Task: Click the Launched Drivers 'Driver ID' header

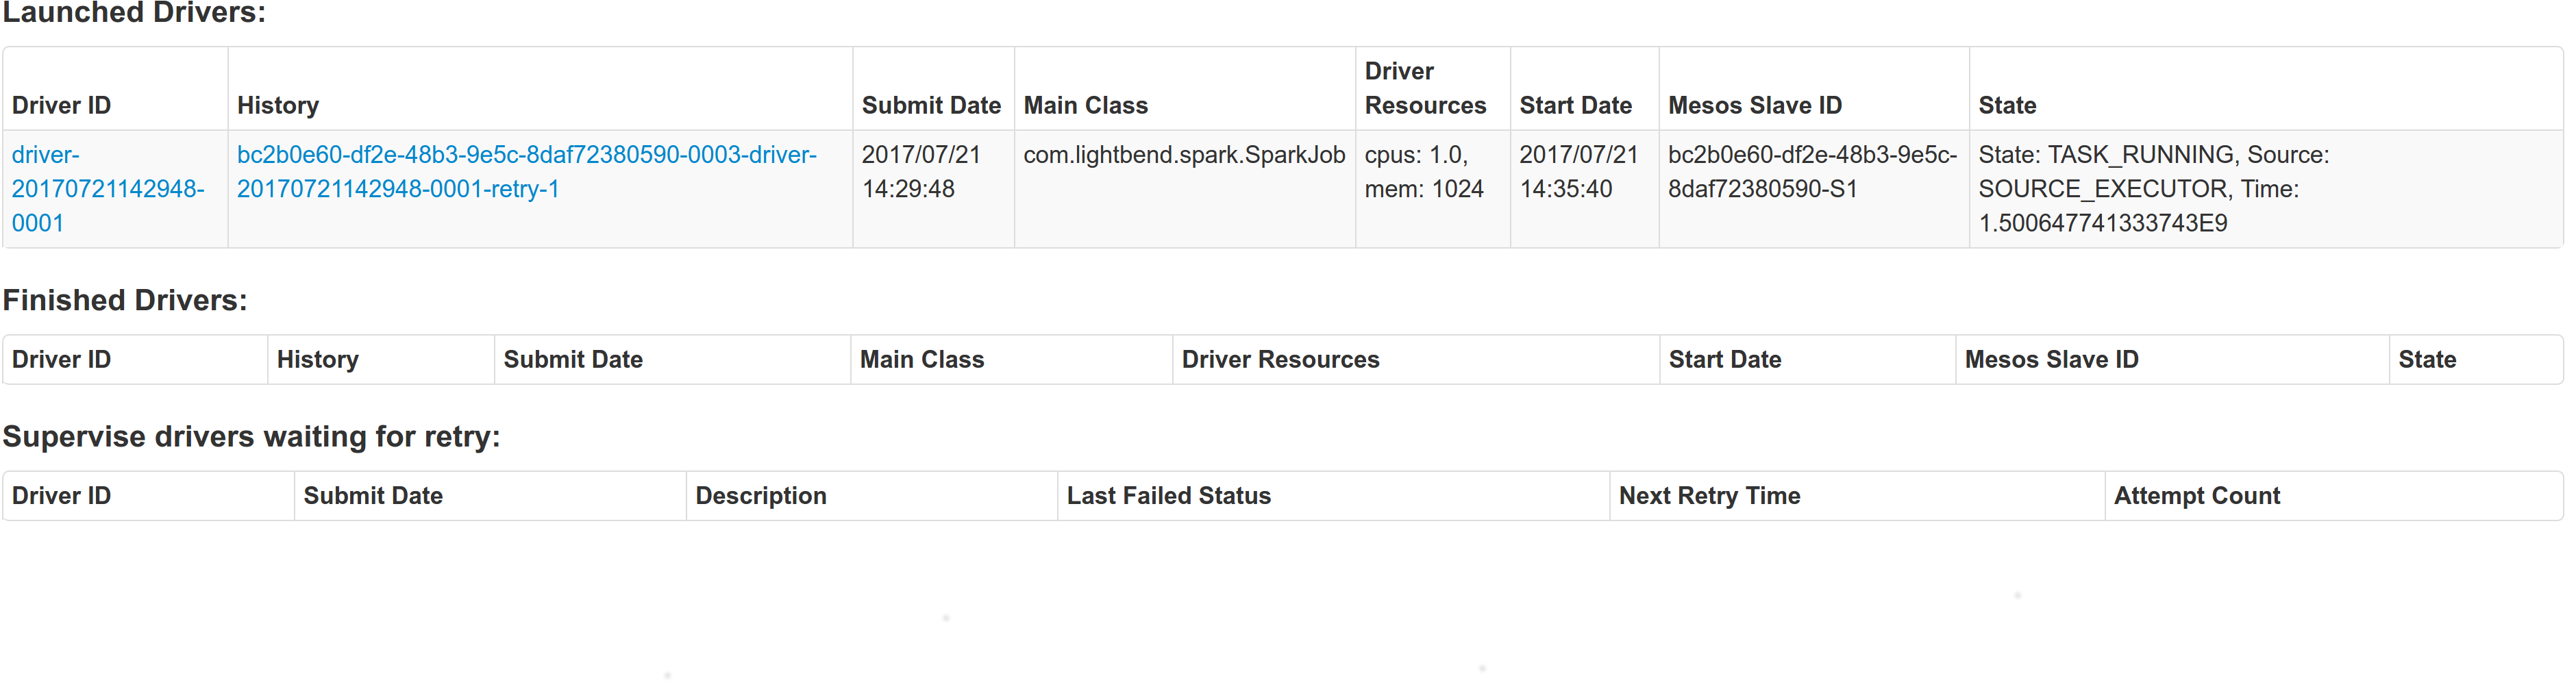Action: tap(61, 105)
